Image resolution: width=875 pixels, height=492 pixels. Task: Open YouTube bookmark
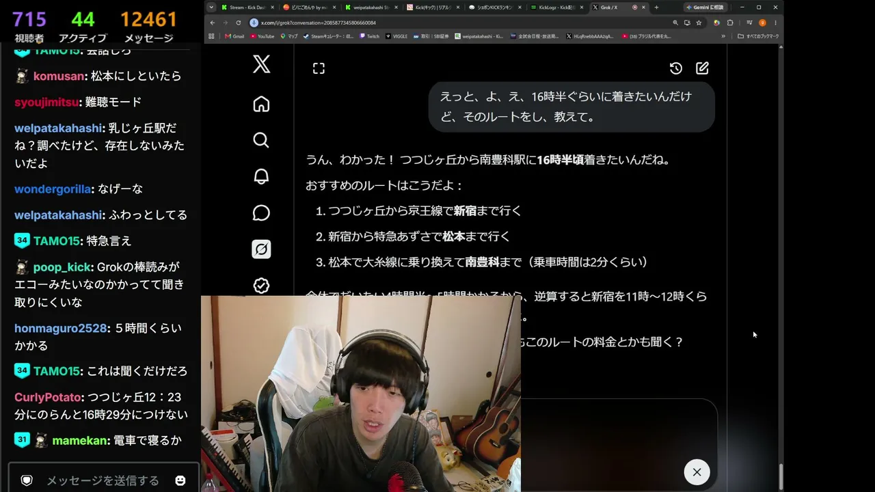click(x=262, y=36)
